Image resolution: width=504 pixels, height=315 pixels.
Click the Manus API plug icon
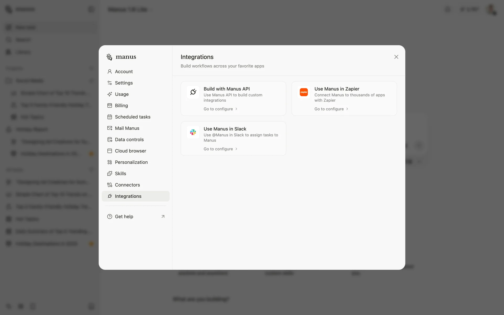193,92
